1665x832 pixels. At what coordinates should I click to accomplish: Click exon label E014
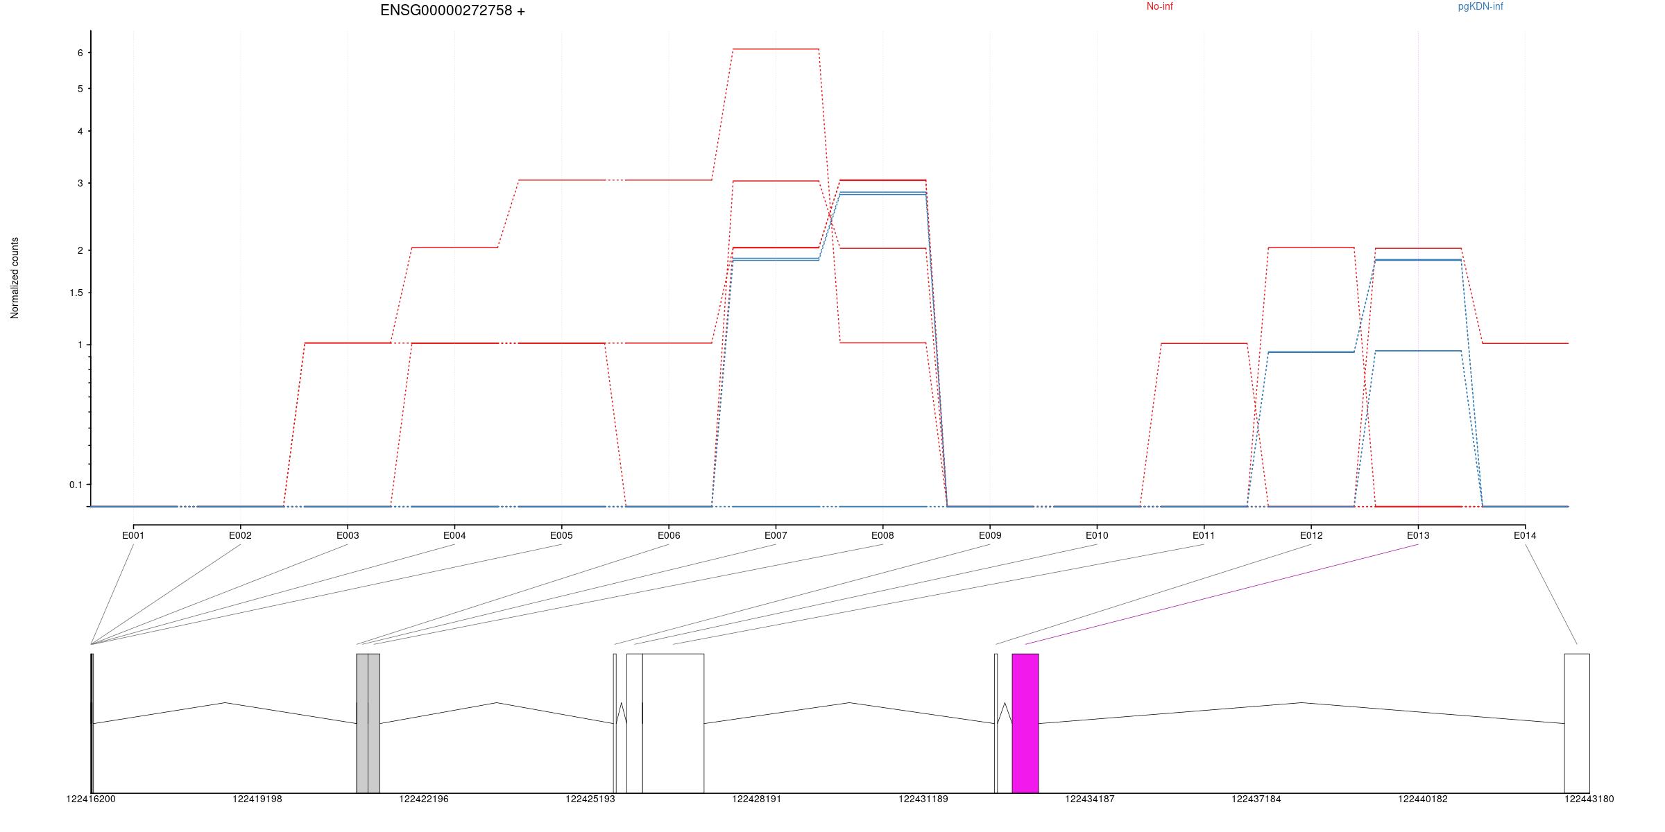pyautogui.click(x=1525, y=535)
